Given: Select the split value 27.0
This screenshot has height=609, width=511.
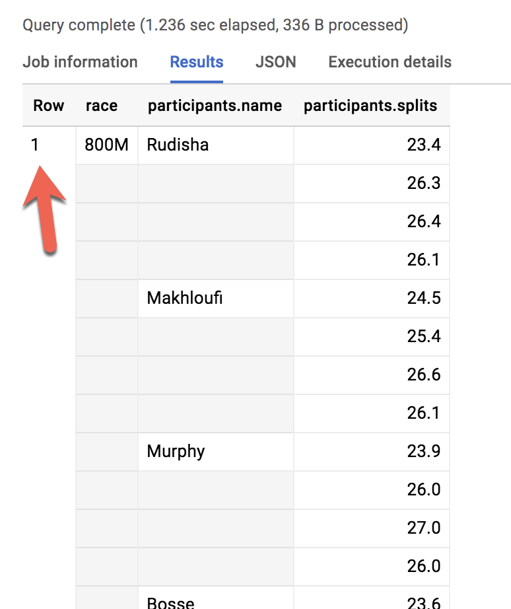Looking at the screenshot, I should (426, 528).
